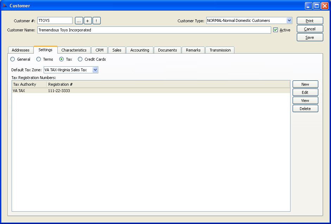
Task: Select the Tax radio button
Action: [61, 59]
